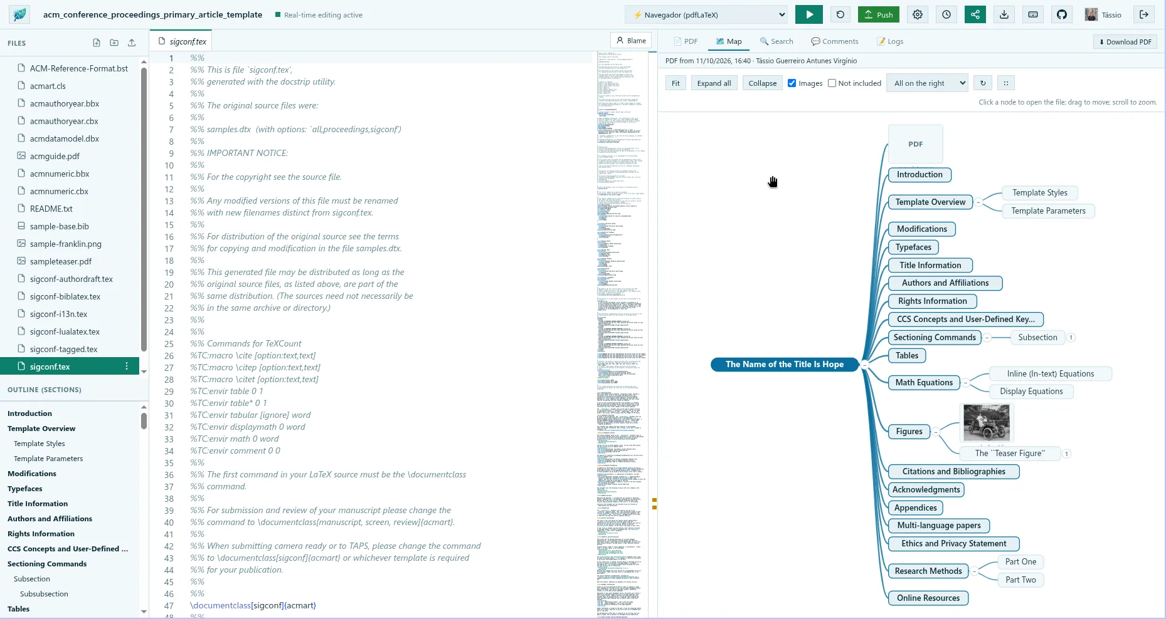
Task: Collapse the Research Methods map node
Action: pos(974,571)
